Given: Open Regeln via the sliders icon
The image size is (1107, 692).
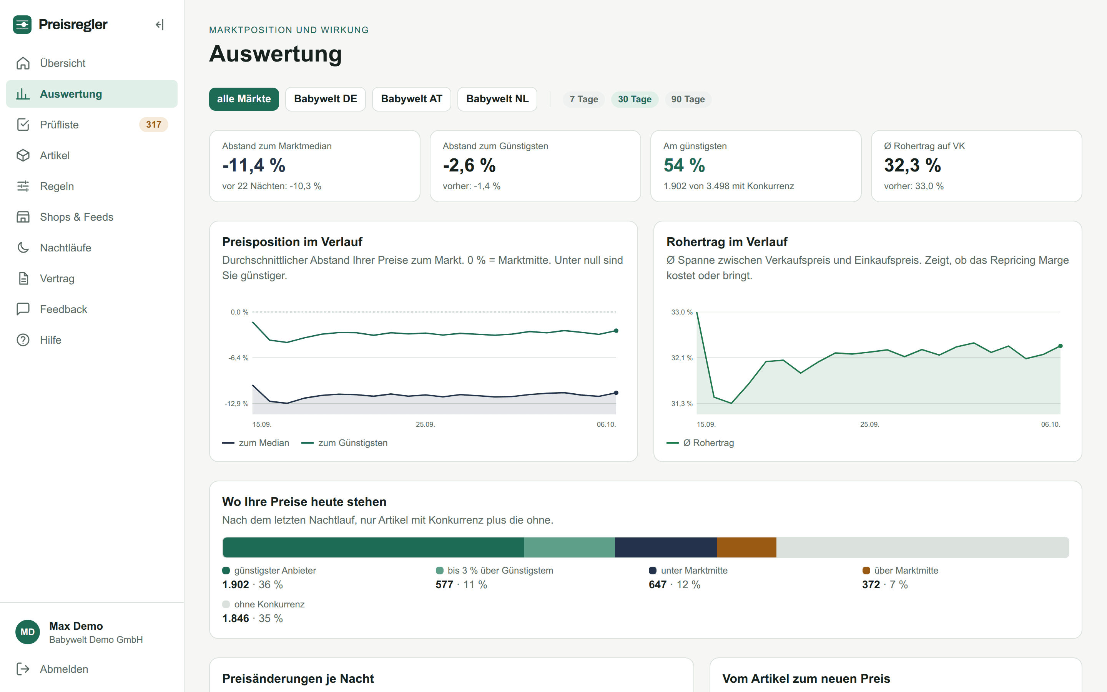Looking at the screenshot, I should point(23,186).
